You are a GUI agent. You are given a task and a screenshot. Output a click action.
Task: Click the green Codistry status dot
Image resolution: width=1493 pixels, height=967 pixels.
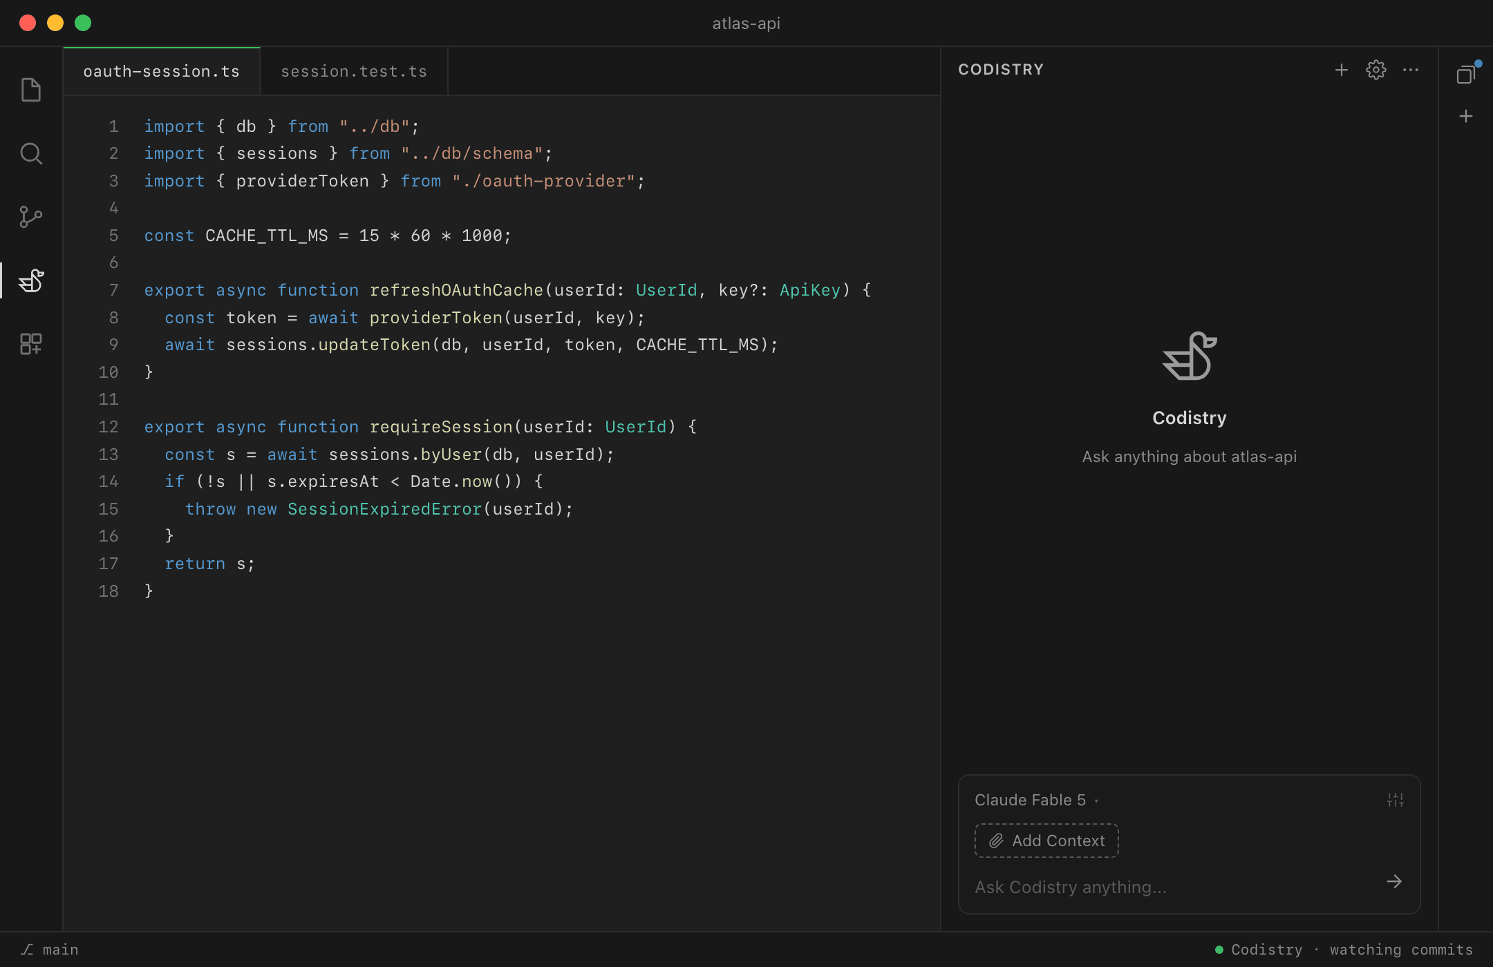click(x=1219, y=950)
